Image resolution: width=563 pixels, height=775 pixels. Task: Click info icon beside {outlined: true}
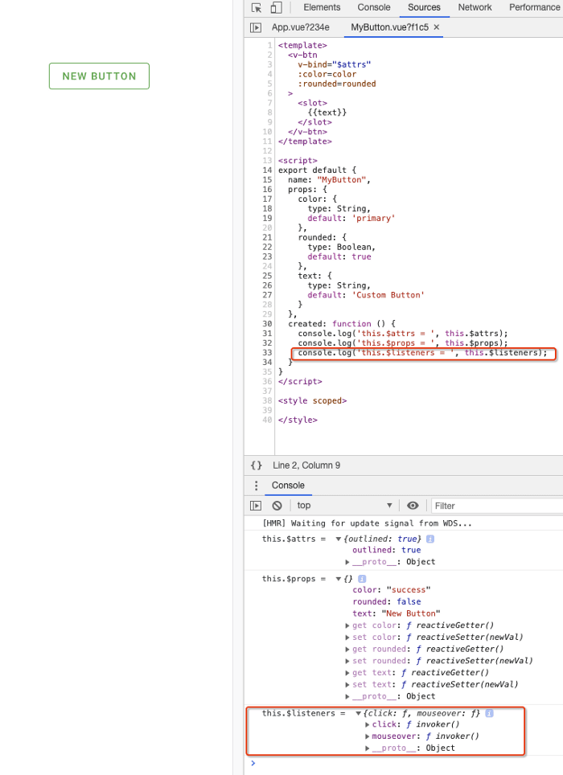click(x=430, y=539)
